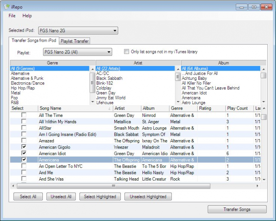
Task: Select Astro Lounge in Album list
Action: click(221, 103)
